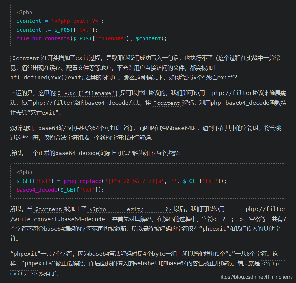This screenshot has width=296, height=283.
Task: Click the "<?php" opening tag in the first code block
Action: pyautogui.click(x=24, y=12)
